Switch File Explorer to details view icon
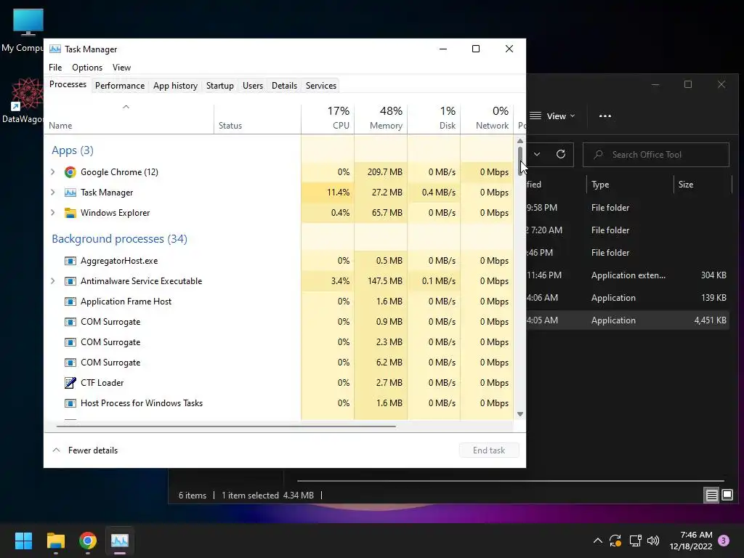This screenshot has height=558, width=744. (x=711, y=496)
